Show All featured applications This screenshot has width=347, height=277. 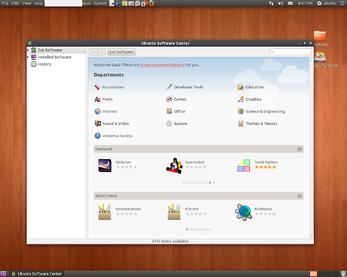[x=299, y=149]
